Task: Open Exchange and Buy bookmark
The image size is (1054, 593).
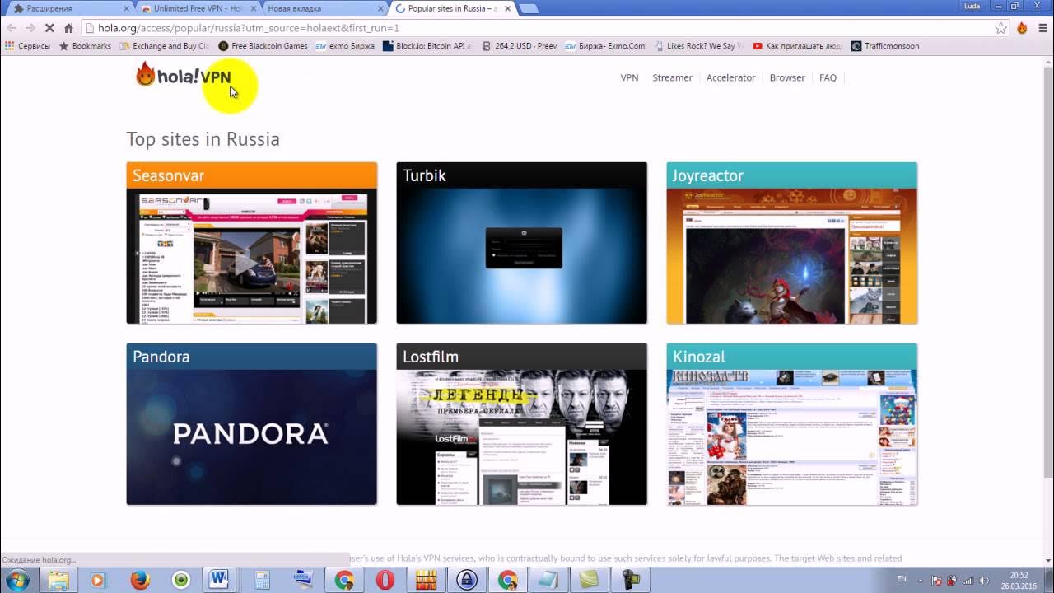Action: [165, 46]
